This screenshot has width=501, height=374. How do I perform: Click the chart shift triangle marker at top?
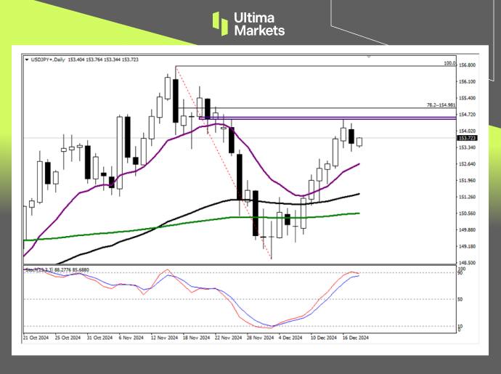(x=369, y=56)
